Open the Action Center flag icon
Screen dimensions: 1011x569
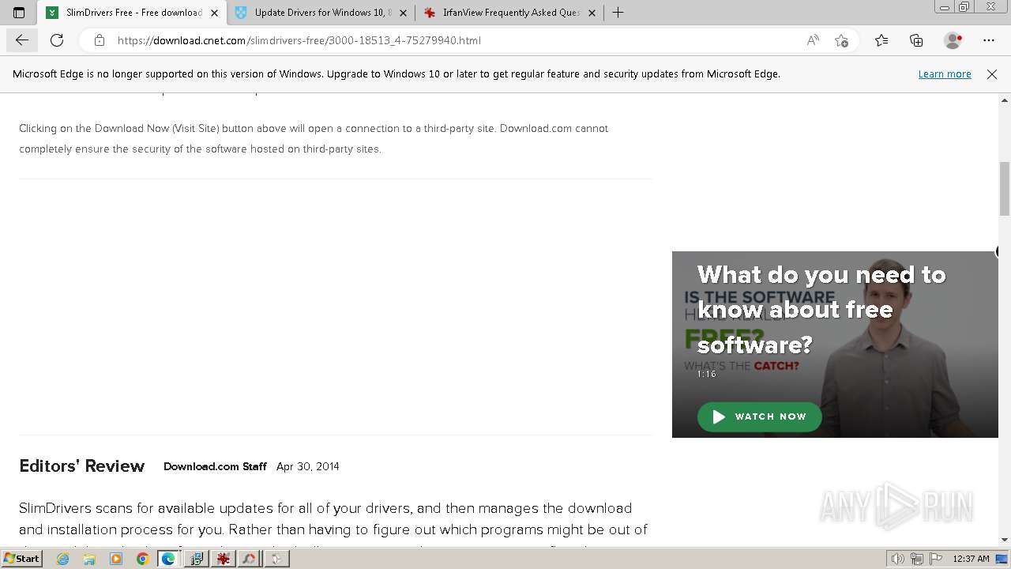(937, 559)
